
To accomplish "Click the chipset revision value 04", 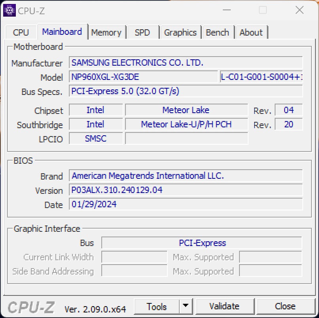I will [289, 110].
